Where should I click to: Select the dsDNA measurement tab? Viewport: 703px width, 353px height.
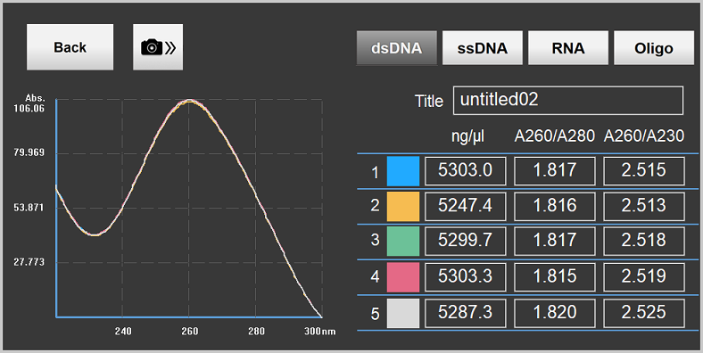point(397,48)
